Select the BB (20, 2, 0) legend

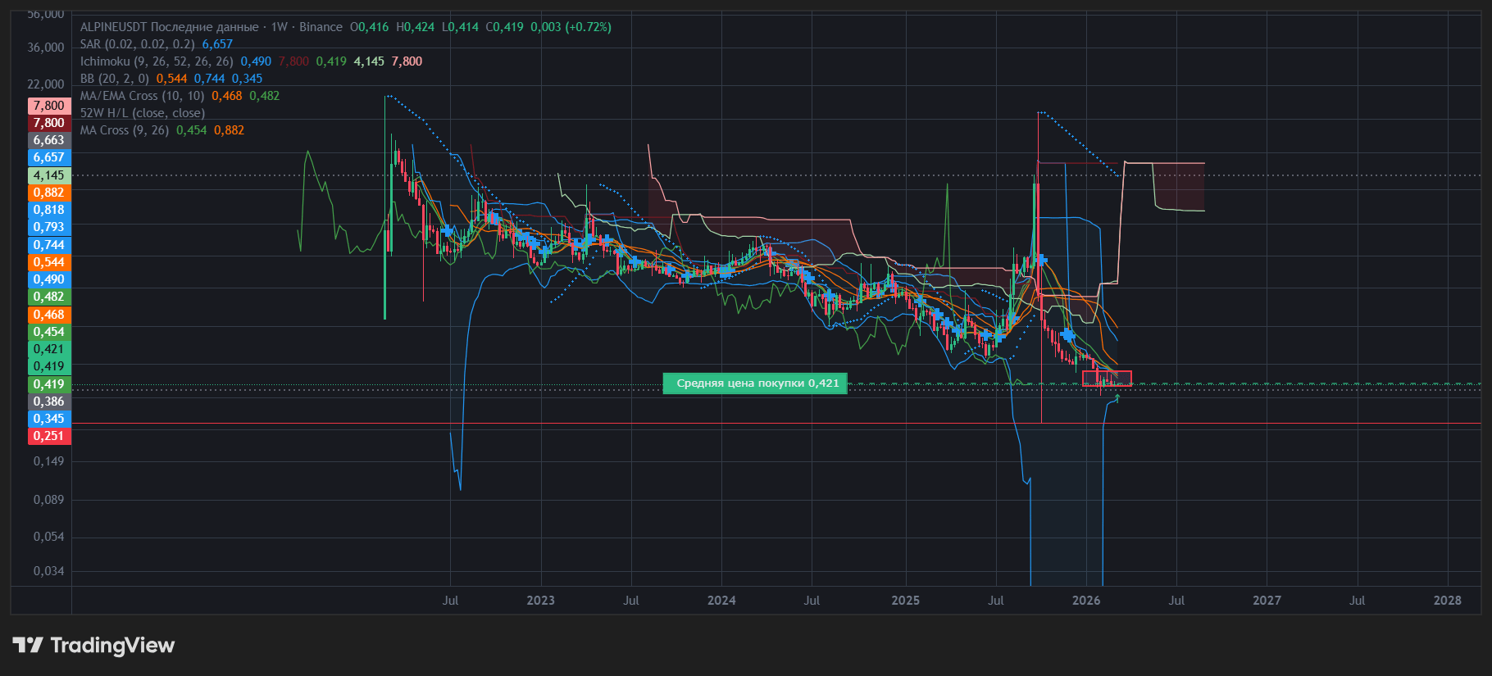(x=114, y=79)
